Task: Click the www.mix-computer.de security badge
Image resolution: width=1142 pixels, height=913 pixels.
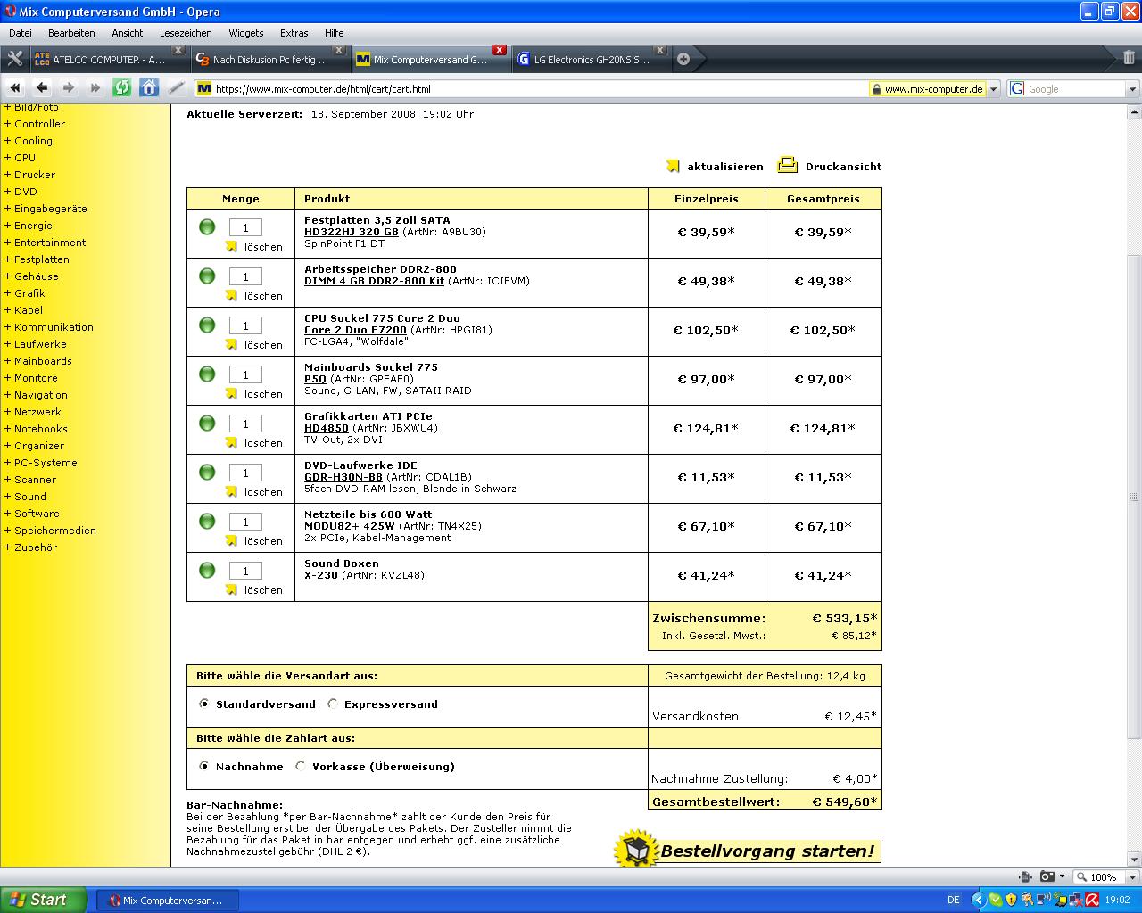Action: tap(928, 89)
